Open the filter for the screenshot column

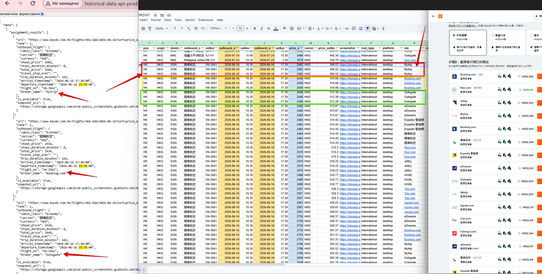358,48
